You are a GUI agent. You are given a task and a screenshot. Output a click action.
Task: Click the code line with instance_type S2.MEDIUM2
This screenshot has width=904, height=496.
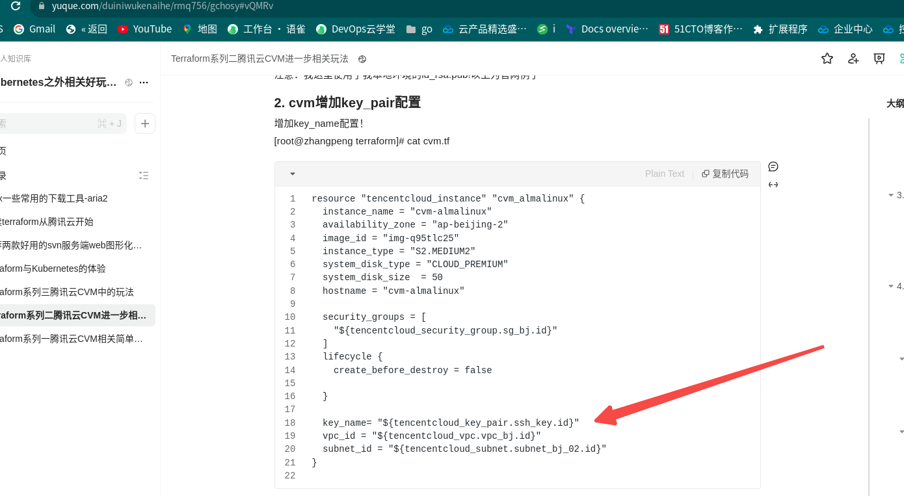click(x=399, y=251)
